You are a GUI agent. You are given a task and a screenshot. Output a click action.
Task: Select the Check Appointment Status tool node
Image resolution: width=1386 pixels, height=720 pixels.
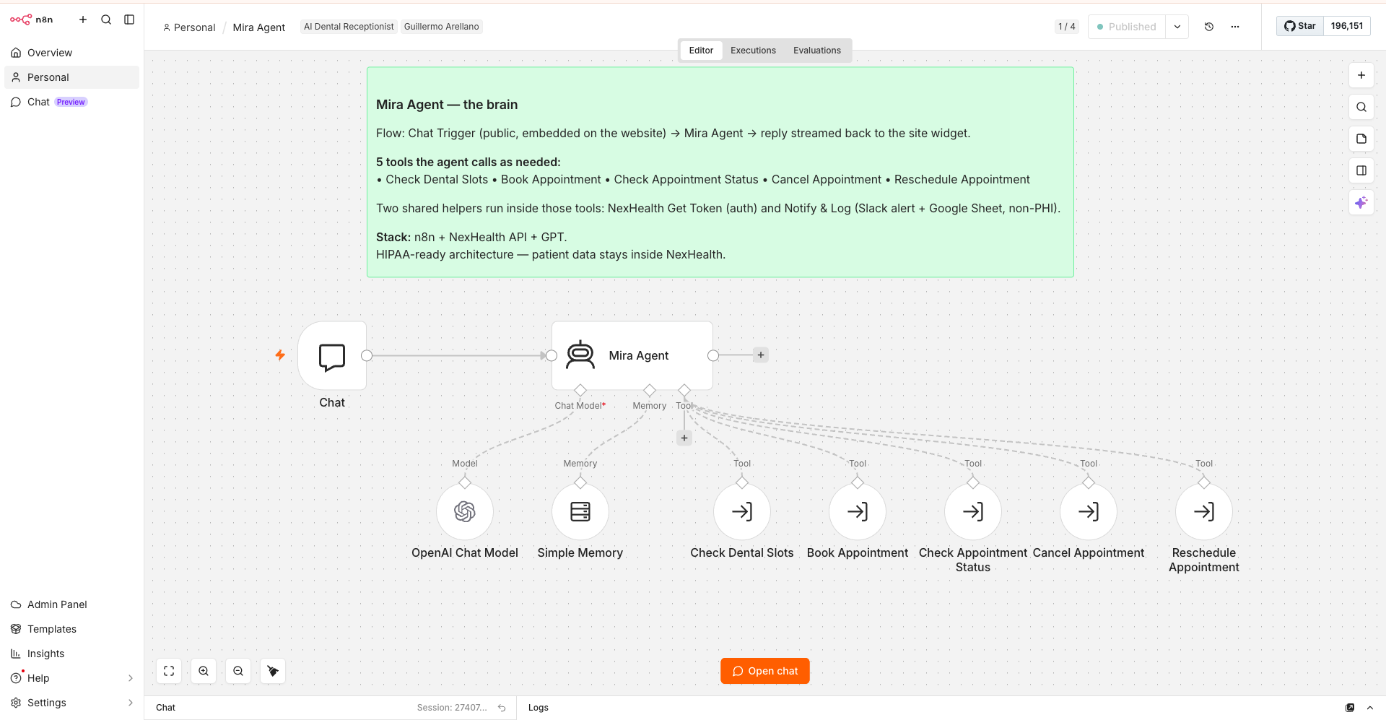point(973,512)
